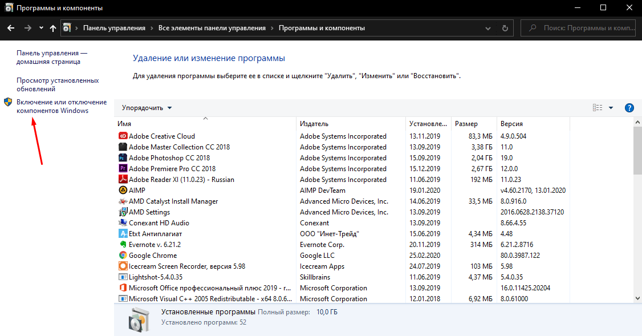
Task: Click the Lightshot-5.4.0.35 icon
Action: [x=123, y=277]
